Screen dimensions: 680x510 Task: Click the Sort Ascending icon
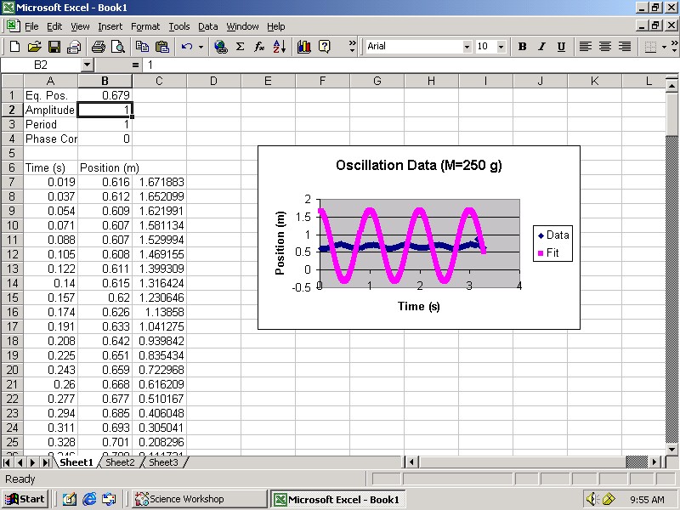point(279,47)
